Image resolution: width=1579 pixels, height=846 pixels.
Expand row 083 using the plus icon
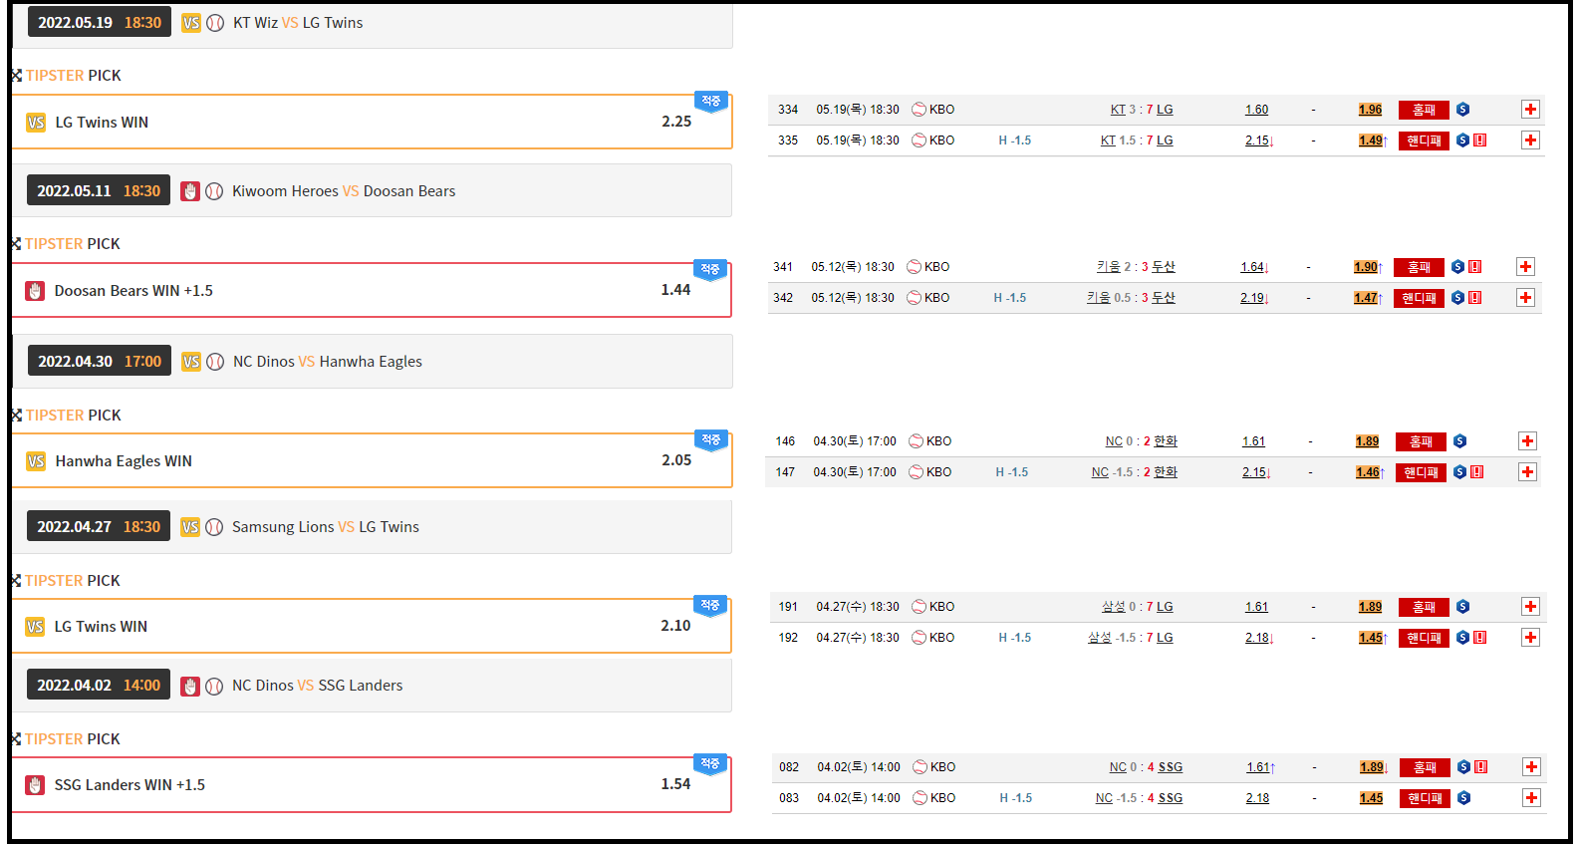1531,798
